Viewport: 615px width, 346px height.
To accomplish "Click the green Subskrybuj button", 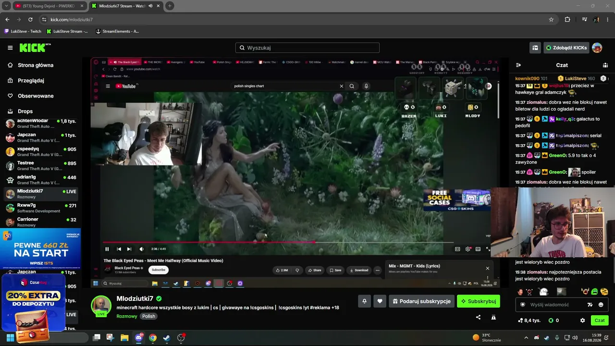I will [x=479, y=301].
